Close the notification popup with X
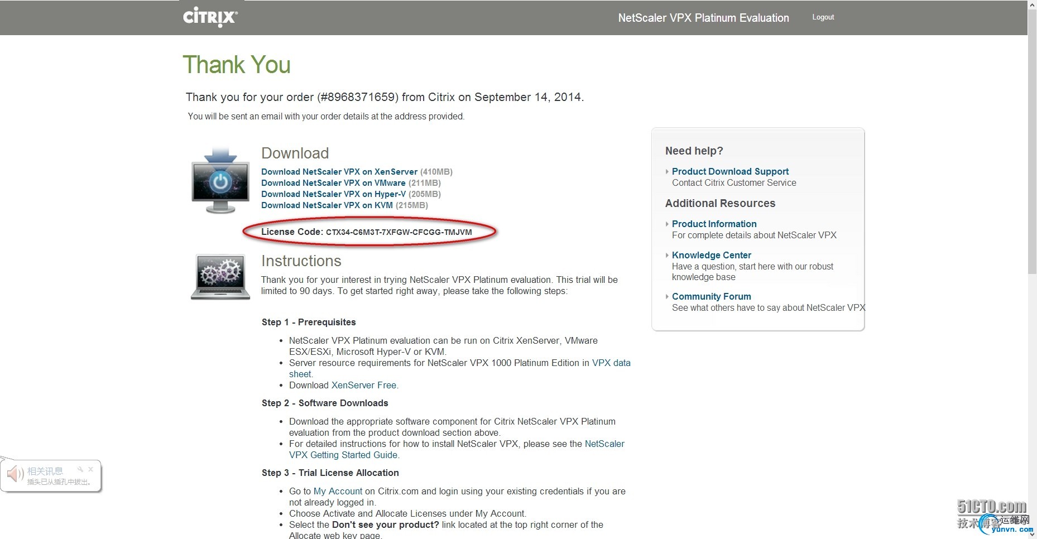The image size is (1037, 539). (90, 469)
